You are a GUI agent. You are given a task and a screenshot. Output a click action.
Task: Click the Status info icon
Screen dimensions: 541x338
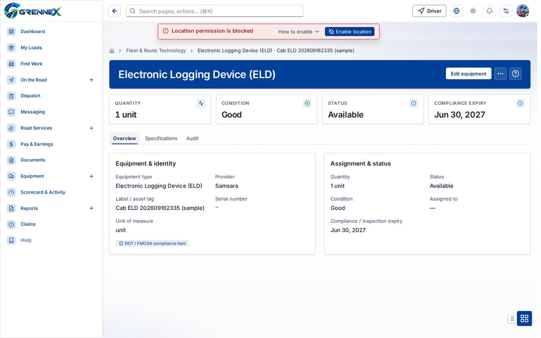414,103
